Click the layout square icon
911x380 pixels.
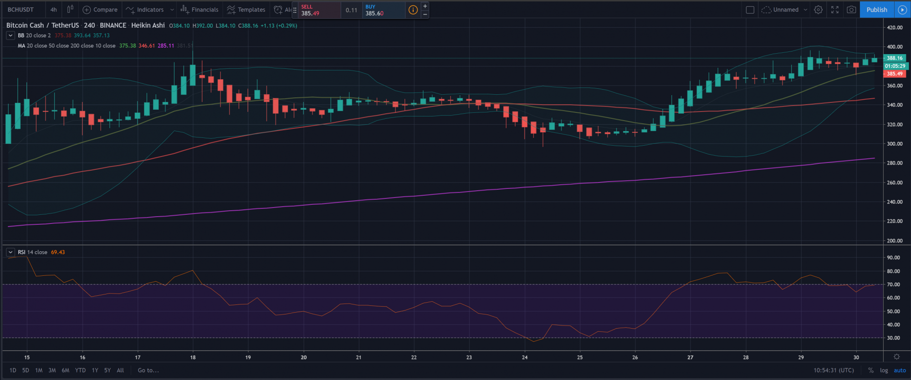coord(750,10)
